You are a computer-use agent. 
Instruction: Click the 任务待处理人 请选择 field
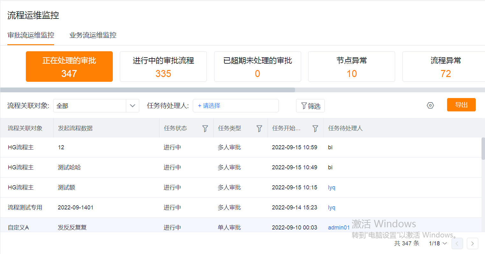click(236, 106)
